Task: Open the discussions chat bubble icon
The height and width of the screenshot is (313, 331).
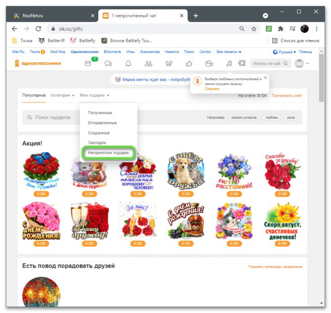Action: [108, 63]
